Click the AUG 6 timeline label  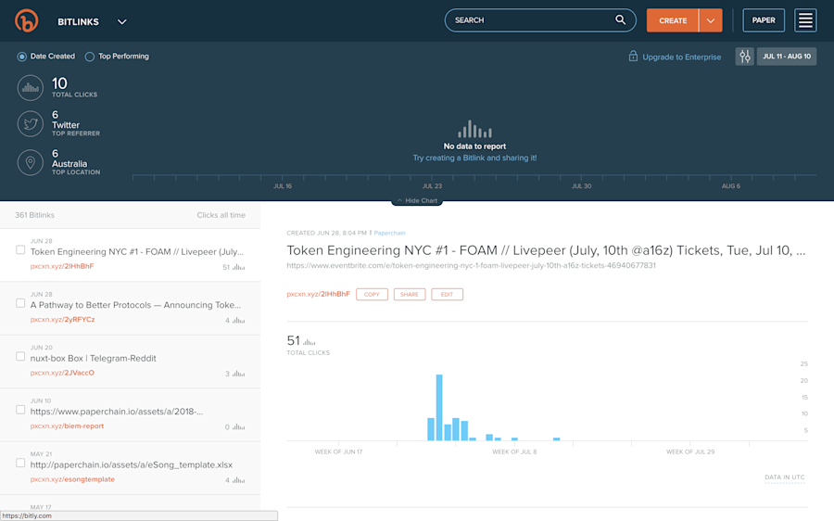pyautogui.click(x=731, y=186)
